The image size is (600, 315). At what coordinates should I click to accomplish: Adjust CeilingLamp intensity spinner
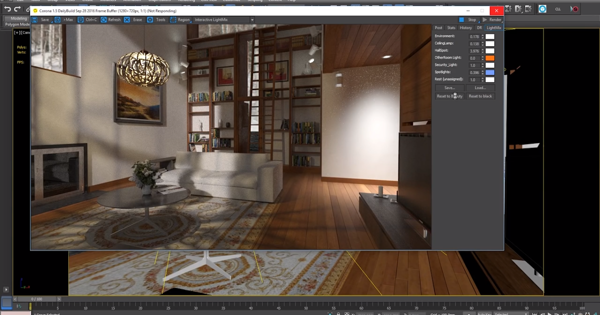coord(482,43)
